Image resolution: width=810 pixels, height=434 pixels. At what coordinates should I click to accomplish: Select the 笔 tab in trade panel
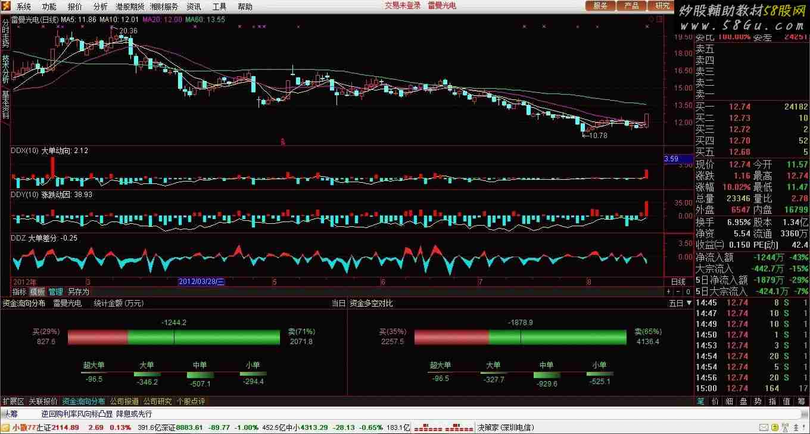(x=700, y=401)
